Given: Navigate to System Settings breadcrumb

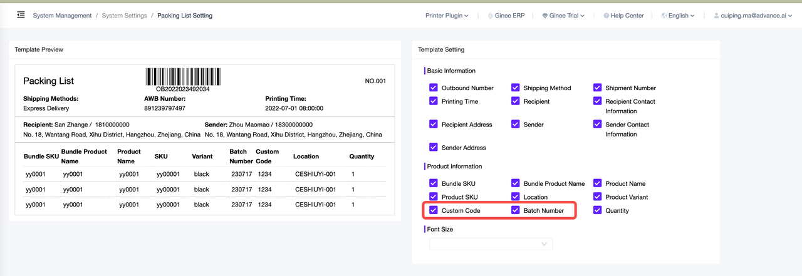Looking at the screenshot, I should coord(125,16).
